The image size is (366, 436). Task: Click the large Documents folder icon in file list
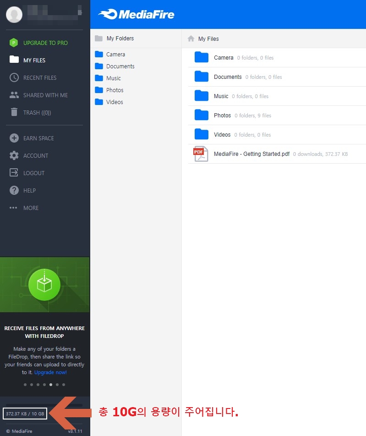(202, 77)
